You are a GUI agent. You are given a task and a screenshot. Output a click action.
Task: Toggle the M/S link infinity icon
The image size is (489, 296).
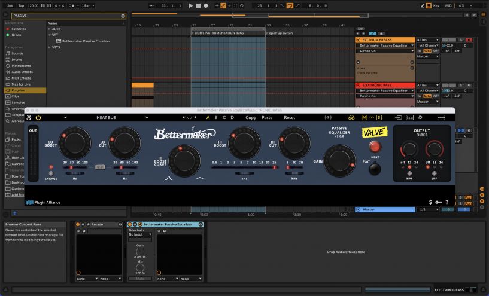372,117
